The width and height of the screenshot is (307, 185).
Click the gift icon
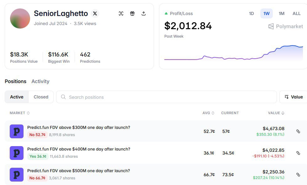tap(132, 13)
